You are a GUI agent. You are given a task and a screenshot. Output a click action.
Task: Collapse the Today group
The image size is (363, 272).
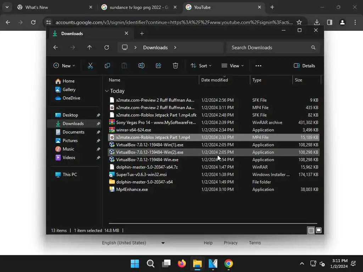pos(106,91)
